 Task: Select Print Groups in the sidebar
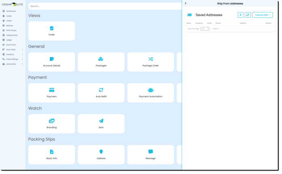(11, 30)
